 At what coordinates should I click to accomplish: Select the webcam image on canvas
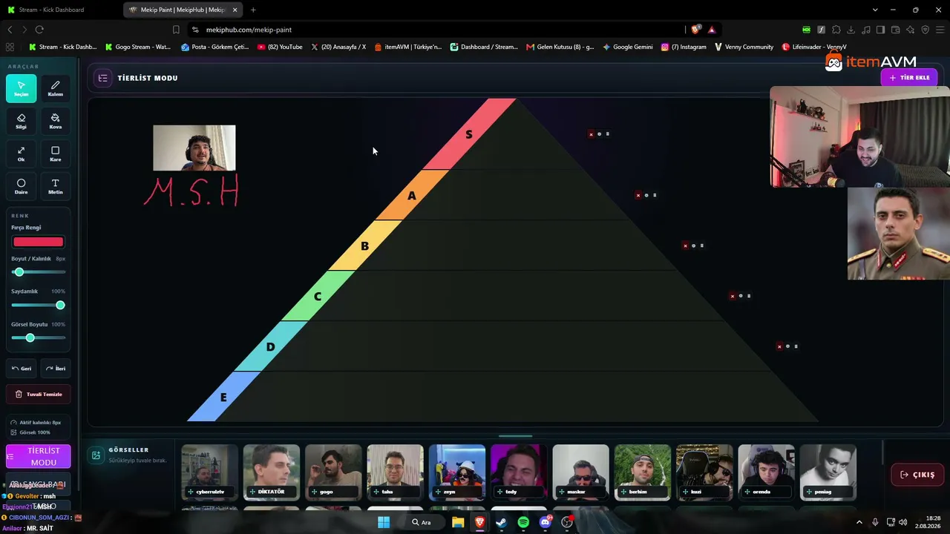194,148
